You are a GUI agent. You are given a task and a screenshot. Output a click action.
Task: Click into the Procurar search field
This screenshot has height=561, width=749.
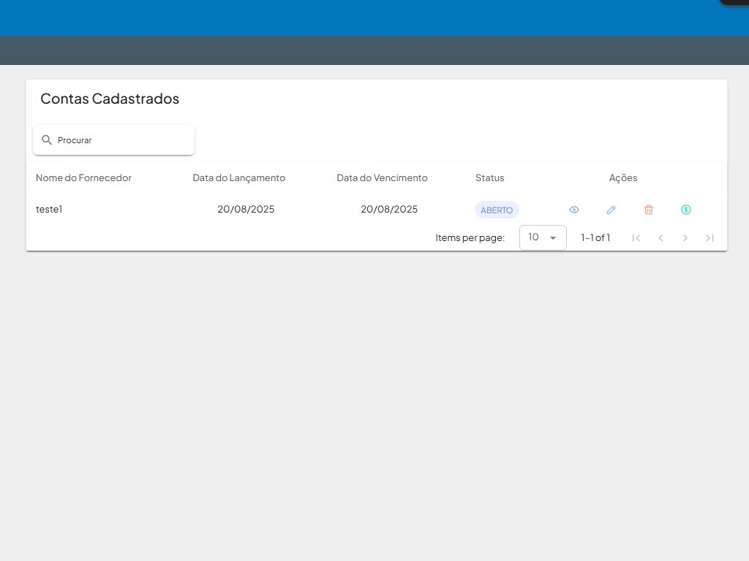[121, 140]
